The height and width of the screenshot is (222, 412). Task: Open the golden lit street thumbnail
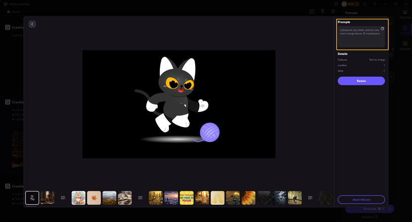coord(202,198)
